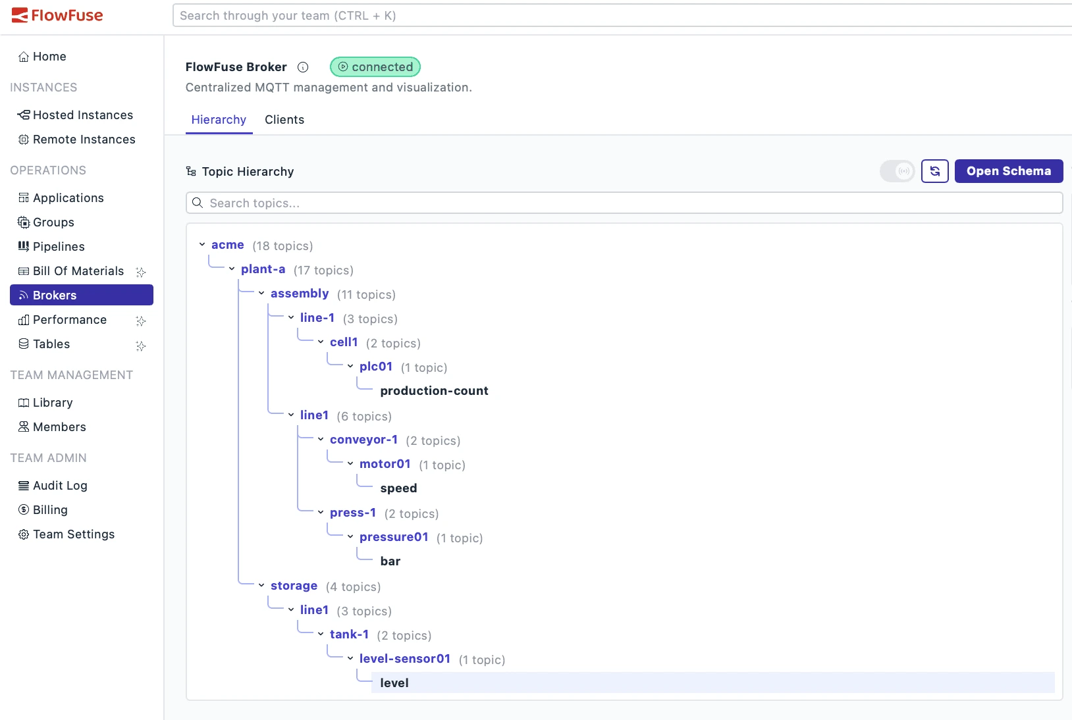Collapse the press-1 chevron
Image resolution: width=1072 pixels, height=720 pixels.
(x=321, y=513)
